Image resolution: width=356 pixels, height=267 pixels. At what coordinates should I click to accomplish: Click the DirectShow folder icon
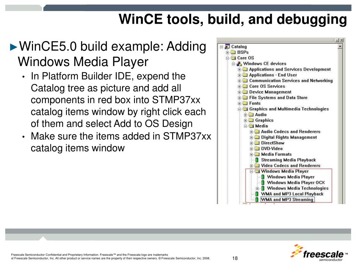click(257, 143)
